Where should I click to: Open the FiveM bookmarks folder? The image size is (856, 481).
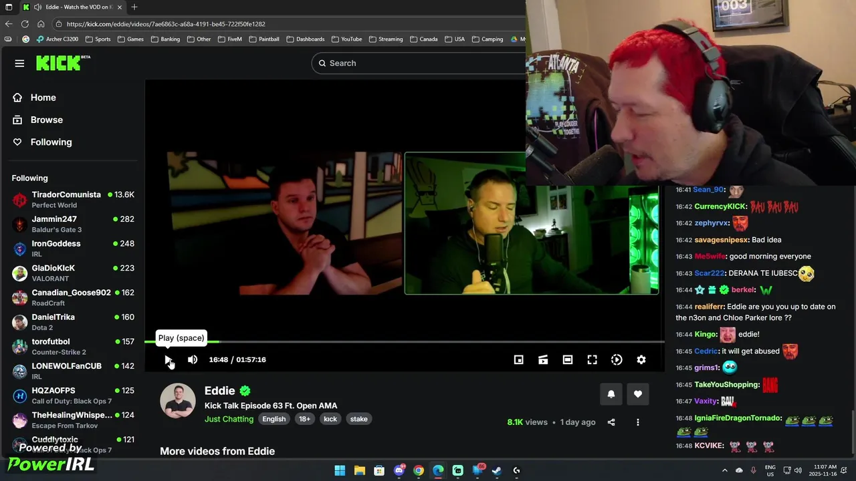click(229, 39)
